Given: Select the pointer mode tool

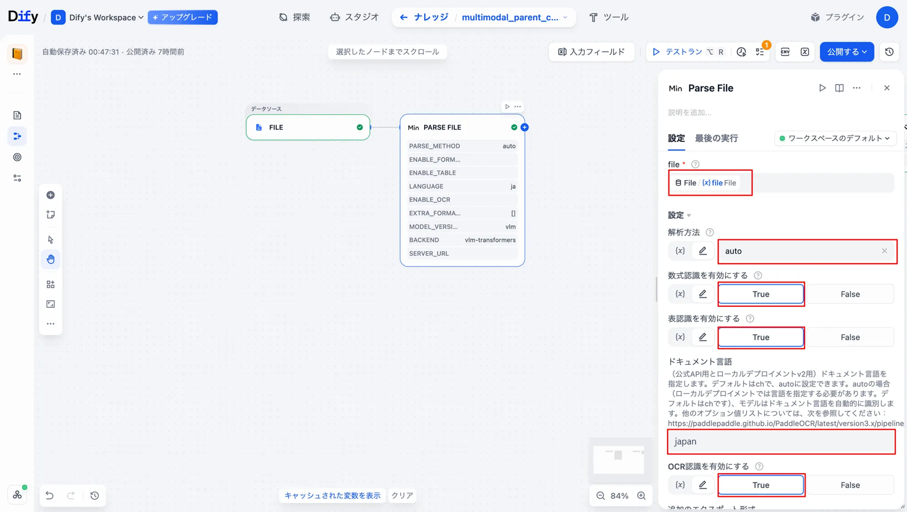Looking at the screenshot, I should pyautogui.click(x=51, y=240).
